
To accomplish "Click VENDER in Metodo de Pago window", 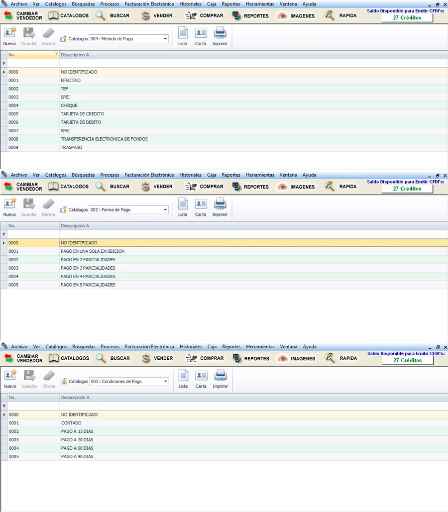I will (x=157, y=15).
